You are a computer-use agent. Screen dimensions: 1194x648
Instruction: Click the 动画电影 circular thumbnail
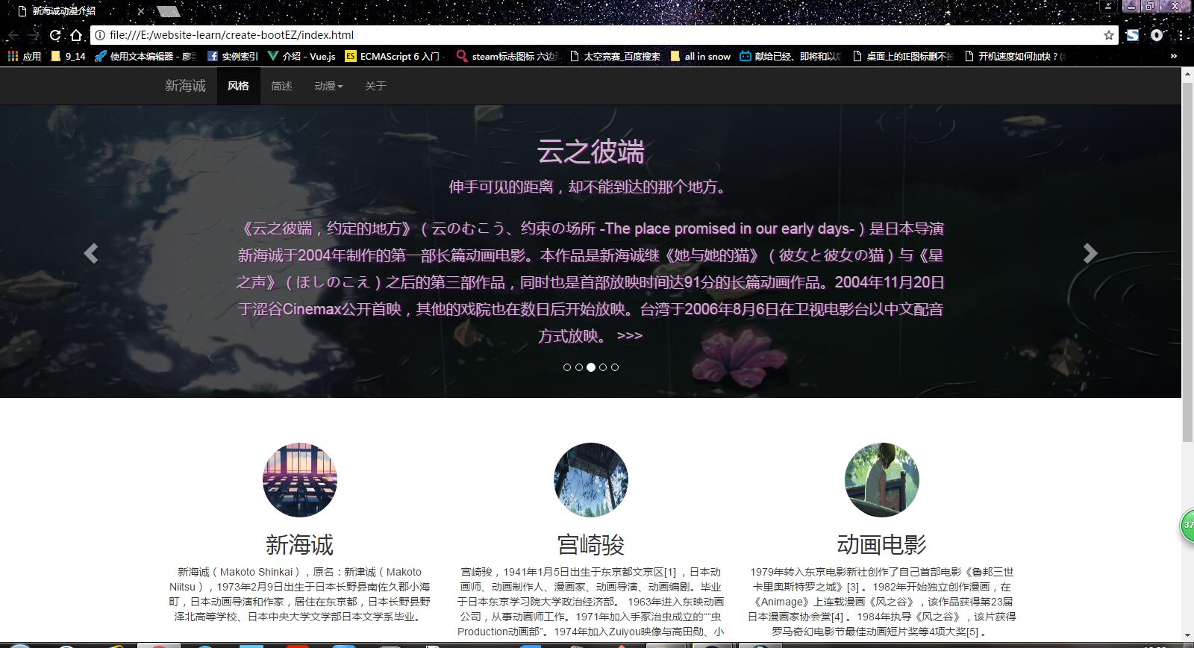click(x=882, y=480)
